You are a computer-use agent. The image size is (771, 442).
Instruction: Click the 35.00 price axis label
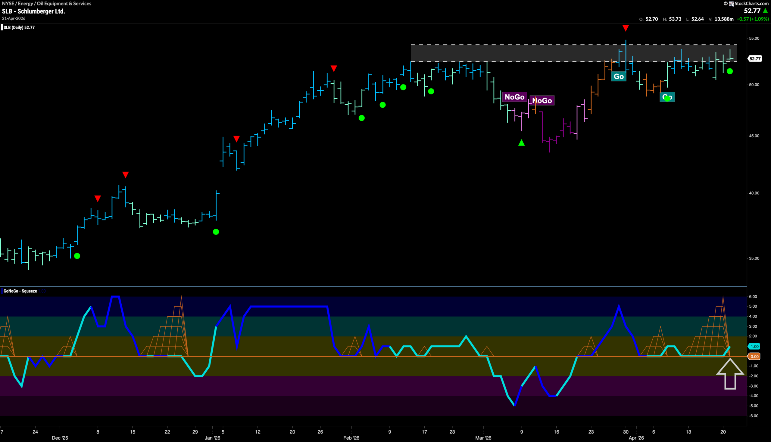click(x=754, y=258)
